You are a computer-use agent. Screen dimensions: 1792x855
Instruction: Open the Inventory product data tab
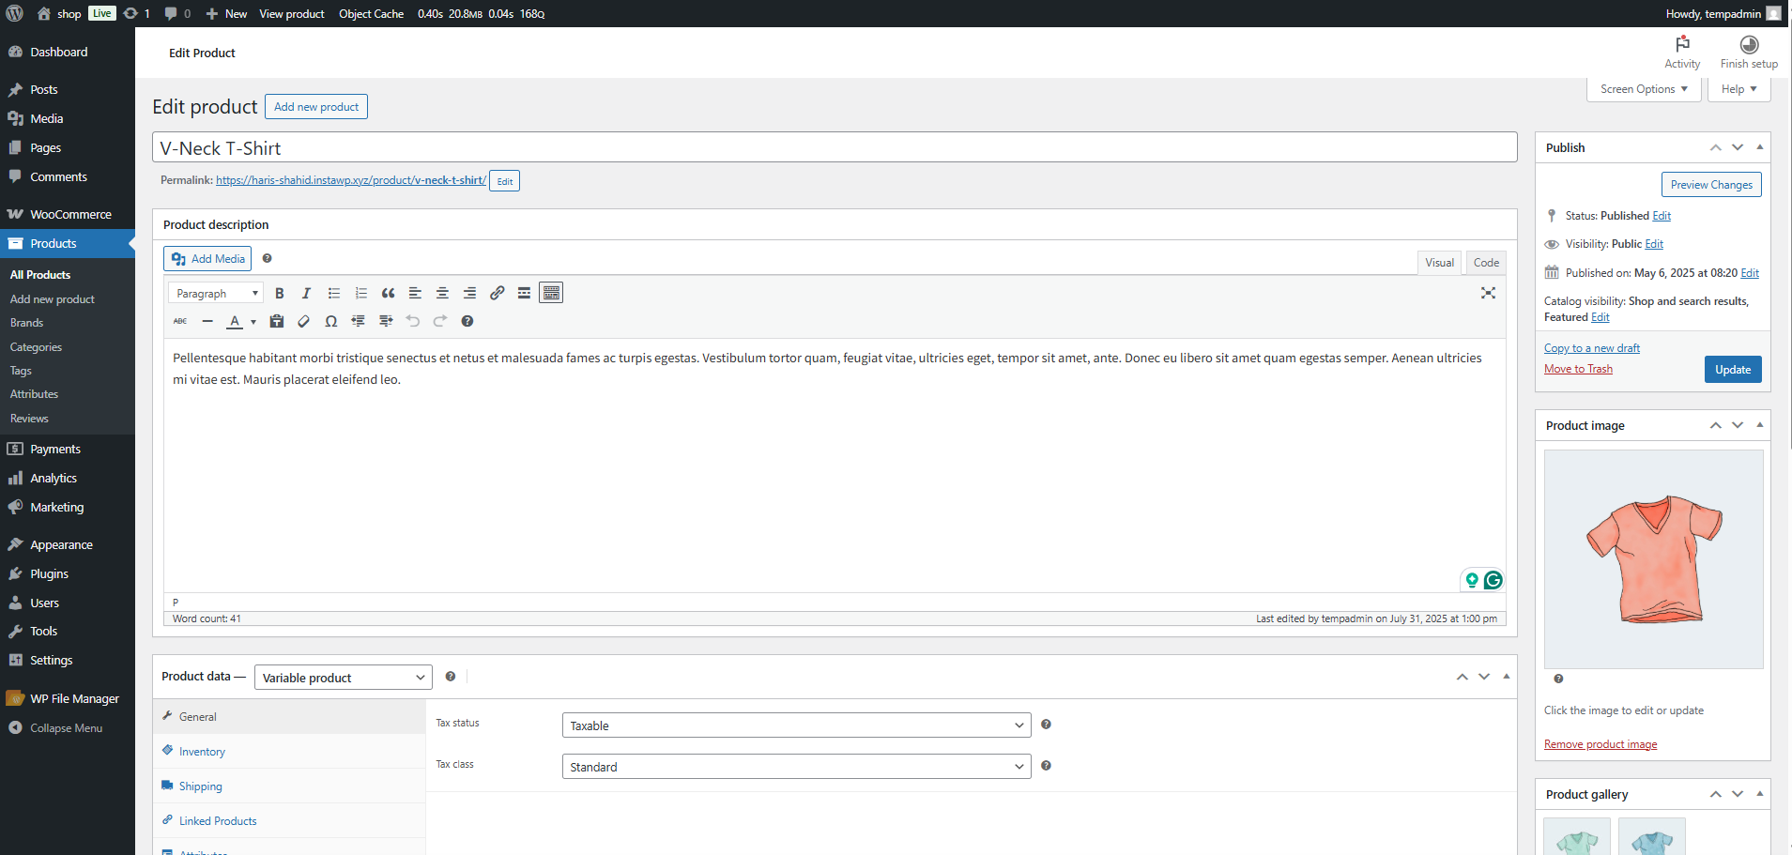click(202, 752)
